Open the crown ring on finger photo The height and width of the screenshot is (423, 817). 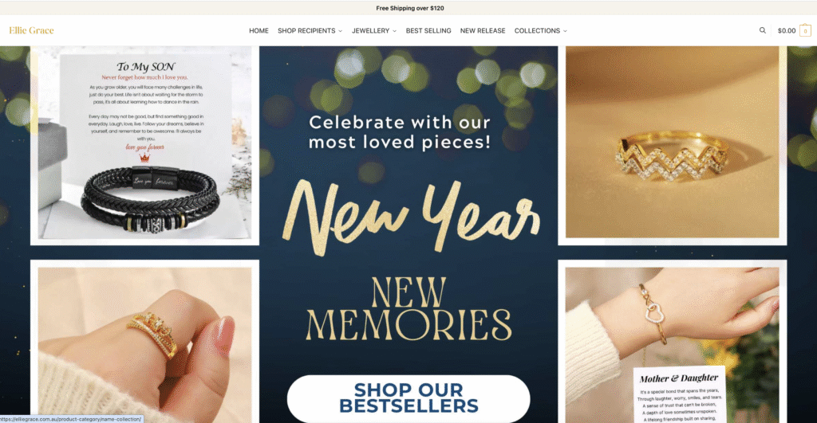(x=145, y=343)
